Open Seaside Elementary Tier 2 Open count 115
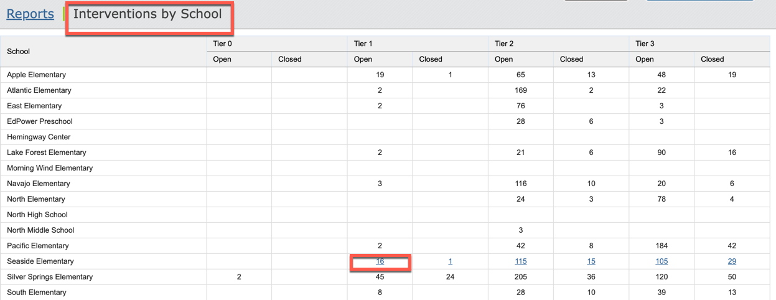This screenshot has height=300, width=776. pyautogui.click(x=521, y=261)
